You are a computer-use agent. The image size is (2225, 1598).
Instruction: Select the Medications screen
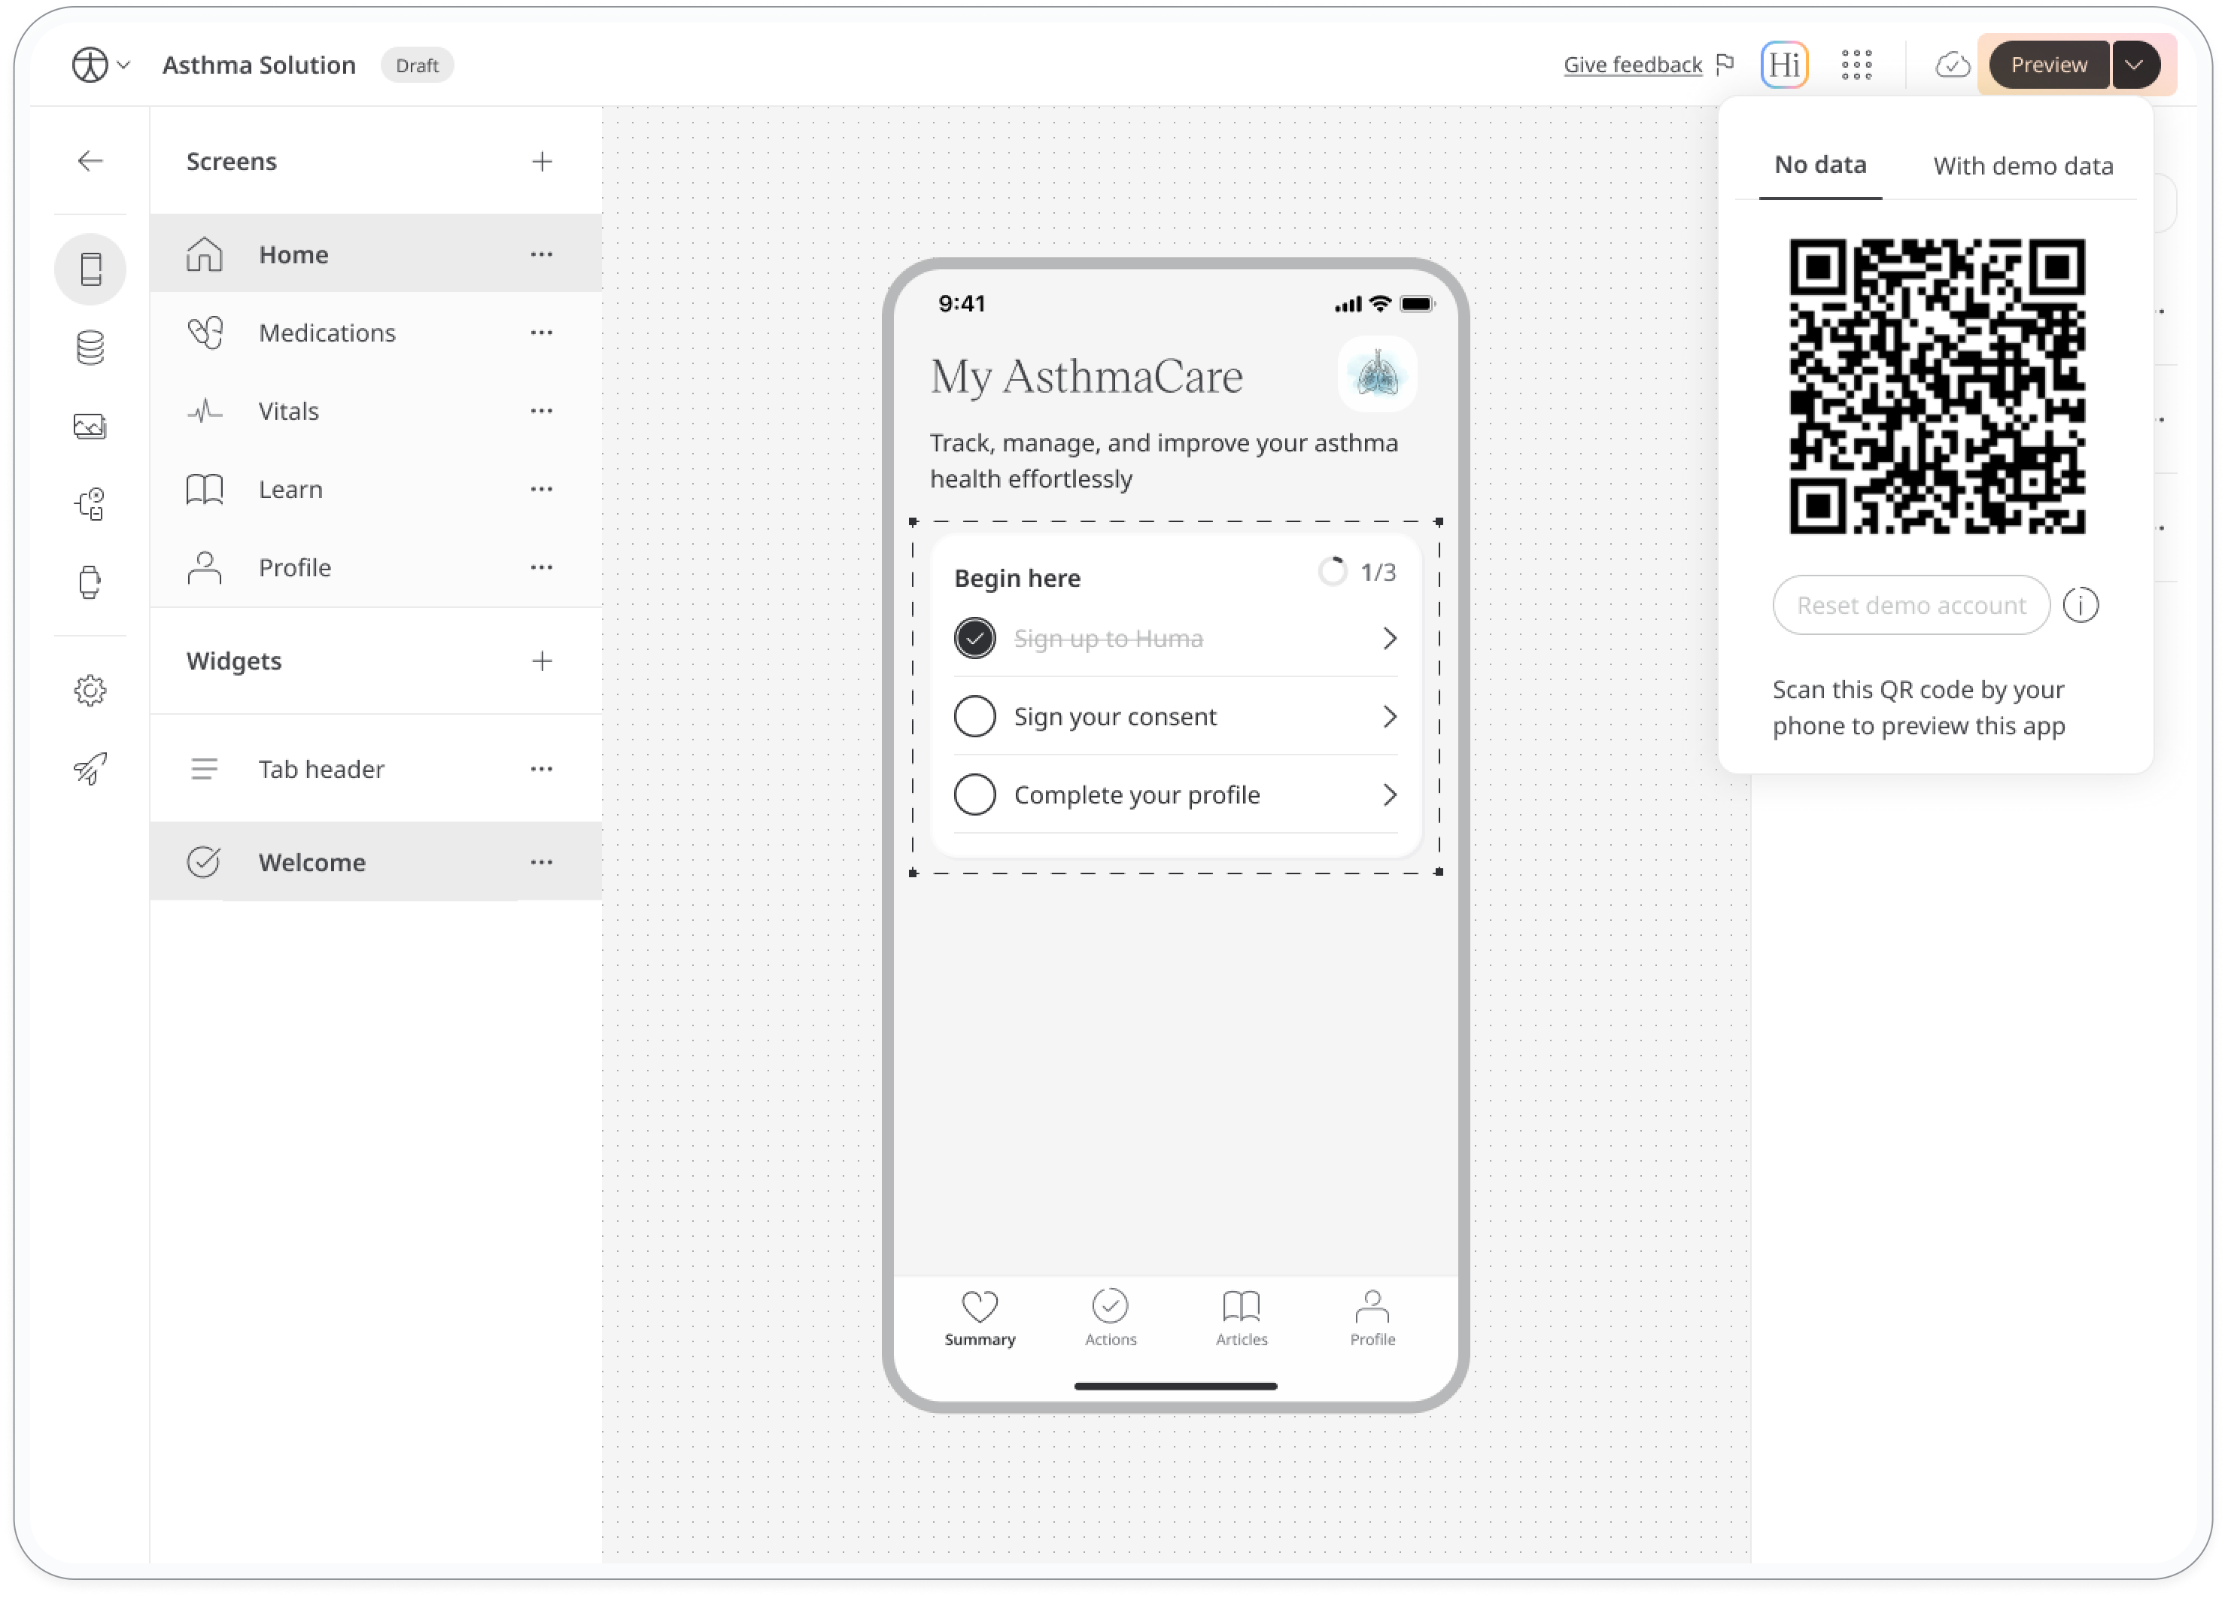pyautogui.click(x=375, y=333)
